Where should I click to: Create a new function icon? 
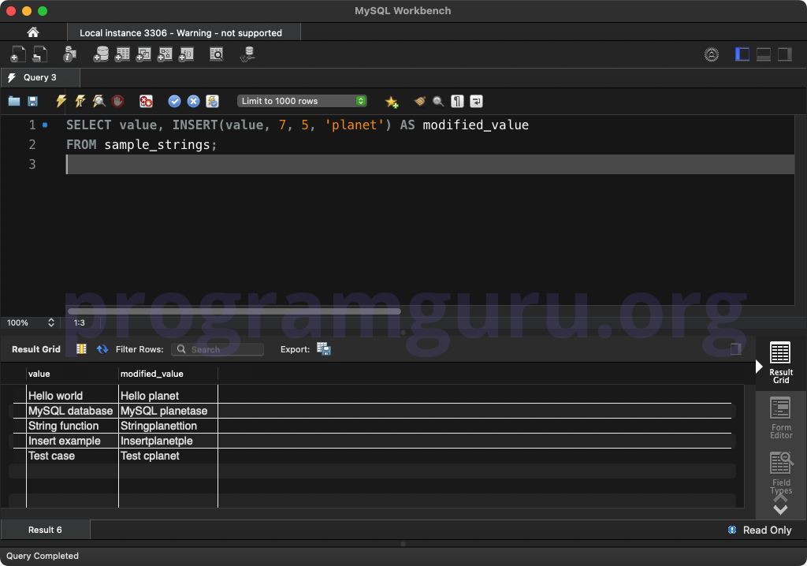(x=186, y=54)
